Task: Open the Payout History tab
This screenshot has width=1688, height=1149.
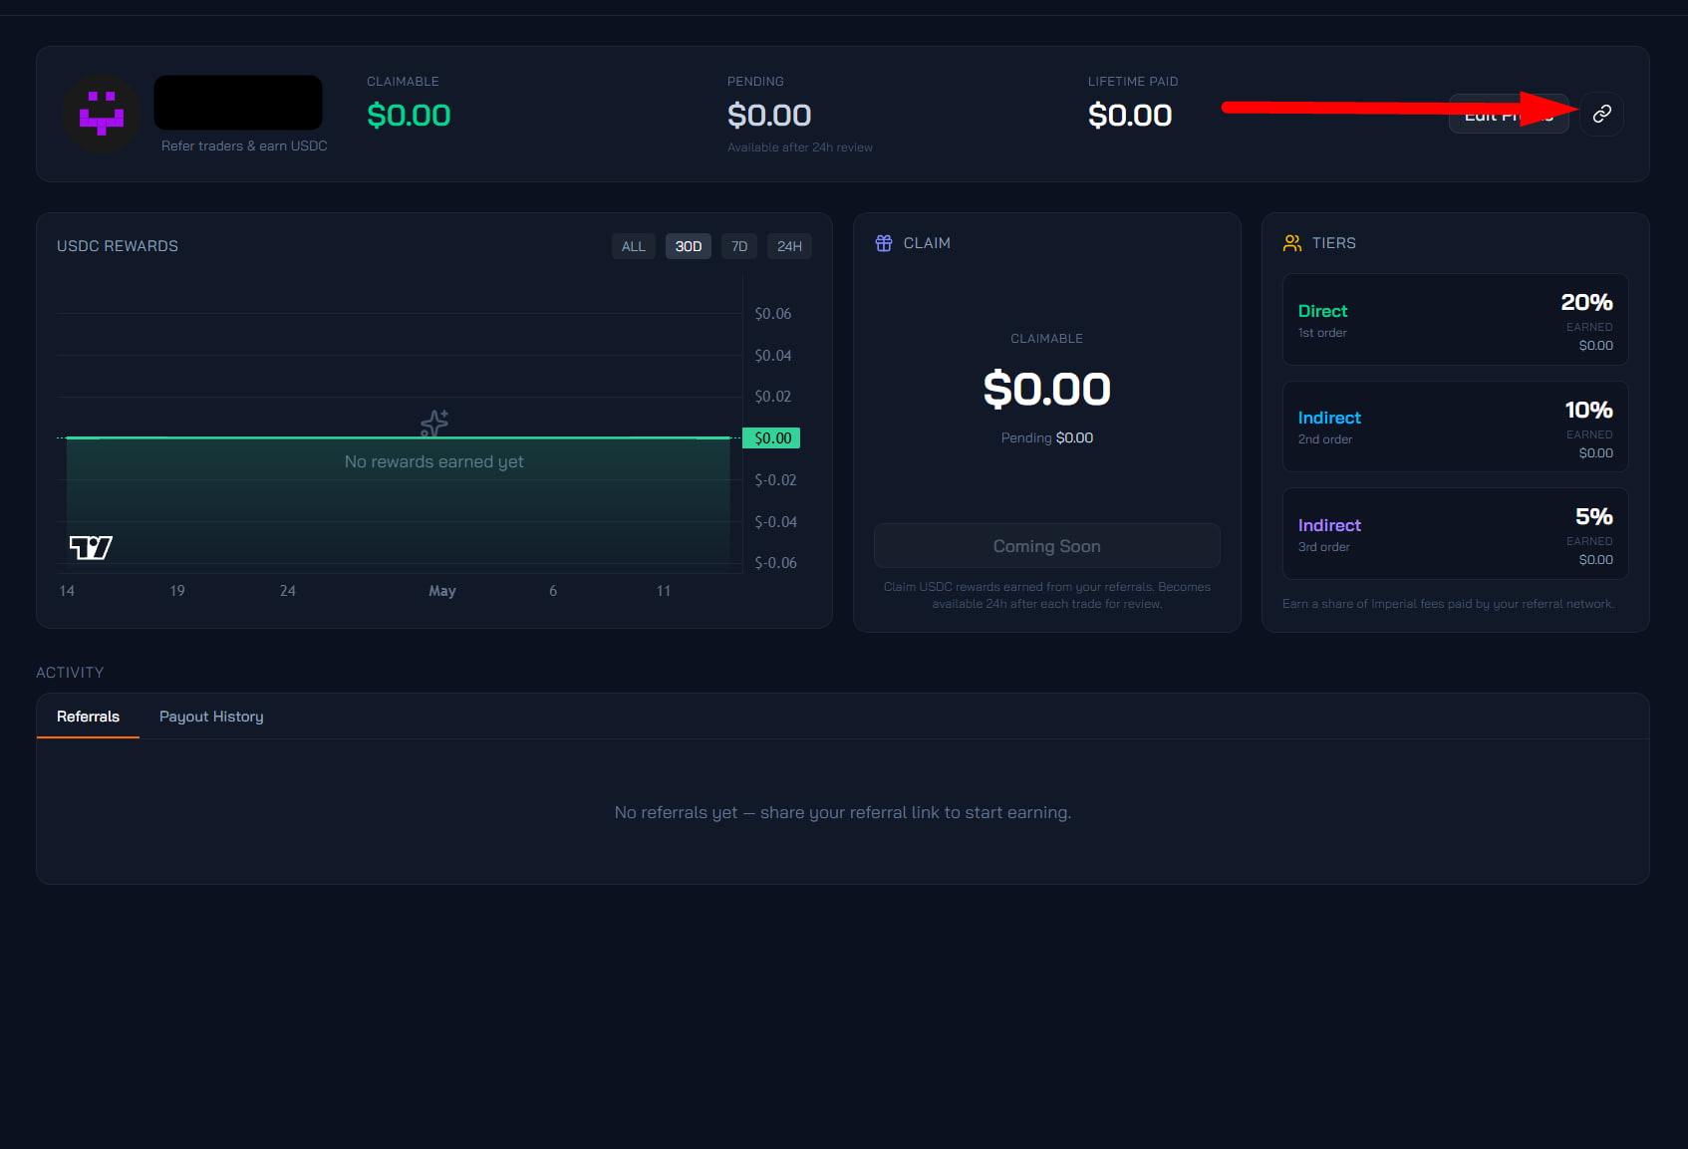Action: [211, 717]
